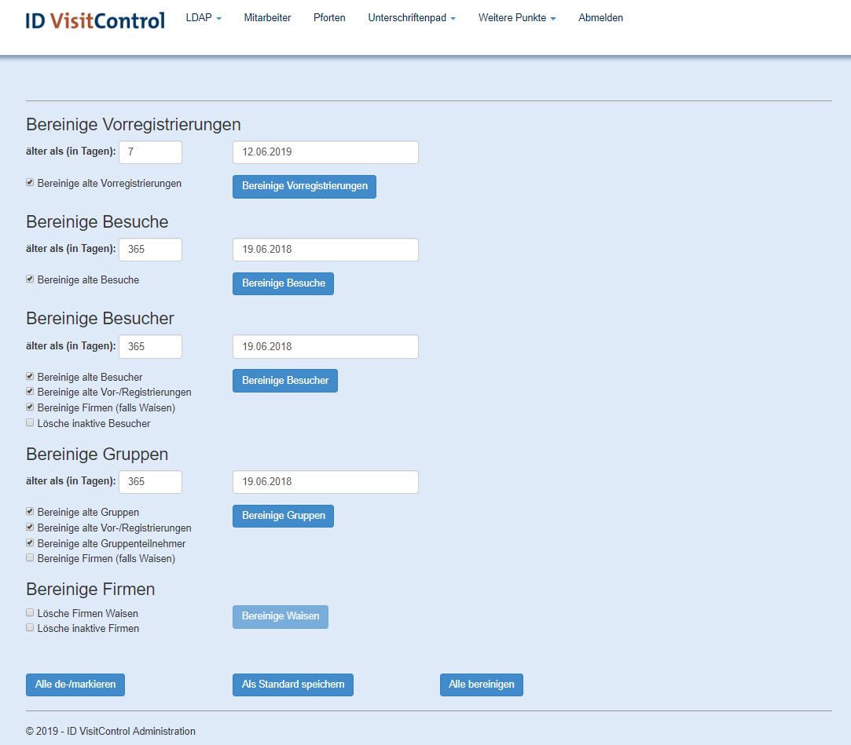Image resolution: width=851 pixels, height=745 pixels.
Task: Enable Lösche inaktive Besucher checkbox
Action: point(30,422)
